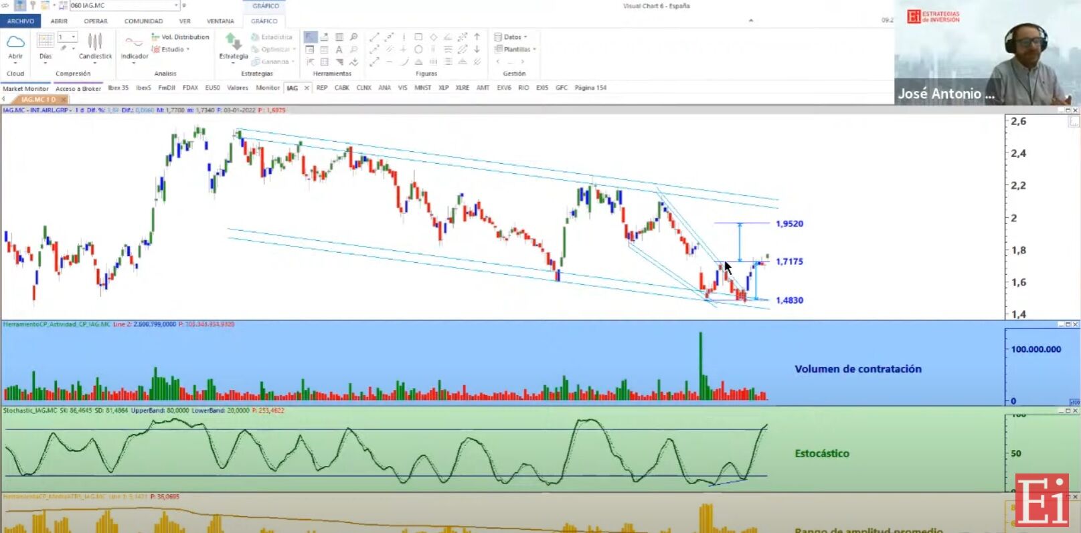1081x533 pixels.
Task: Open the MNST page tab
Action: point(423,88)
